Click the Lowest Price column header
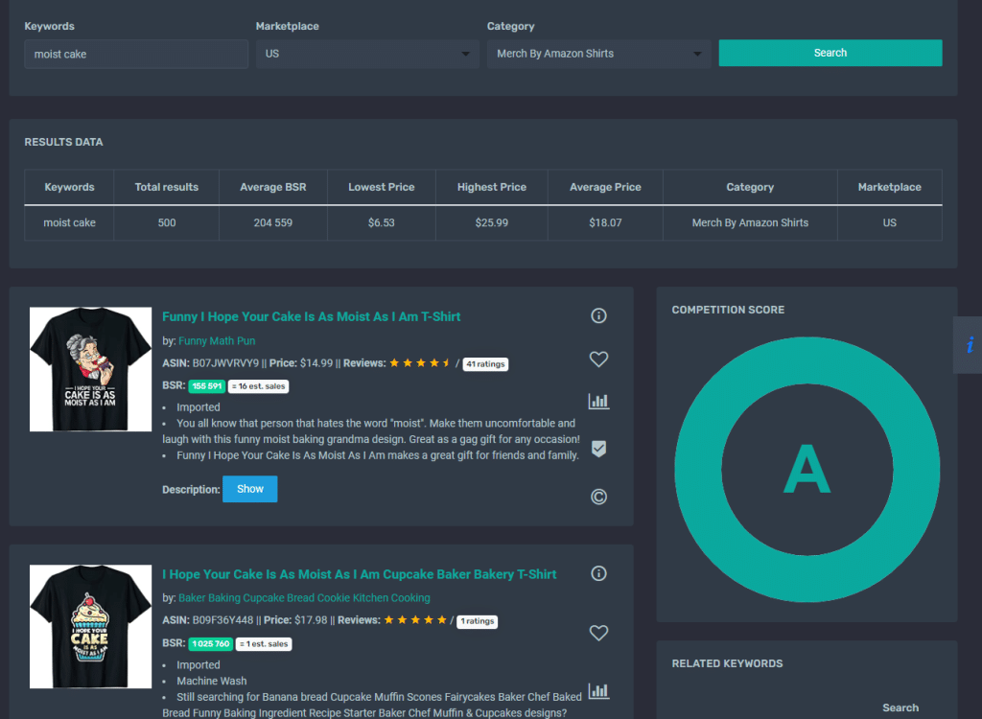Image resolution: width=982 pixels, height=719 pixels. [382, 187]
